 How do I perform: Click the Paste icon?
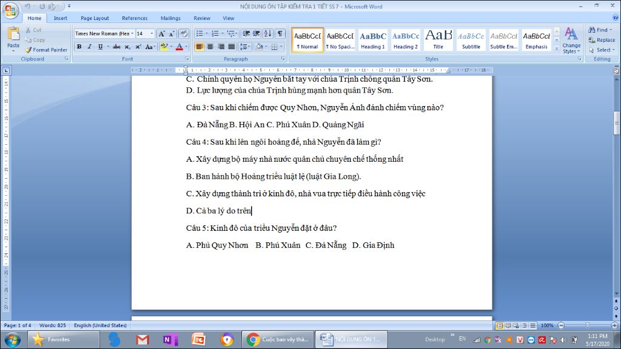click(x=13, y=35)
